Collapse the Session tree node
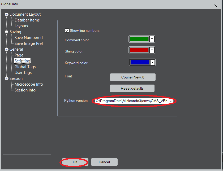Image resolution: width=223 pixels, height=171 pixels. pyautogui.click(x=7, y=79)
